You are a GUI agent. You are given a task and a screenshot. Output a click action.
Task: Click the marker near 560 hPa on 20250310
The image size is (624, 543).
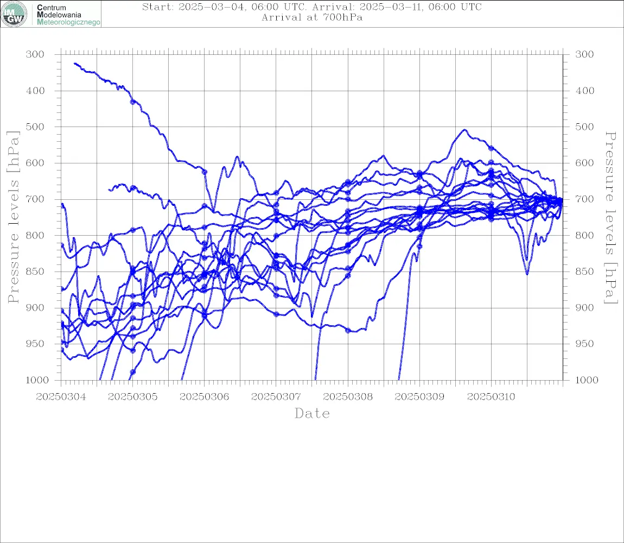(x=491, y=148)
